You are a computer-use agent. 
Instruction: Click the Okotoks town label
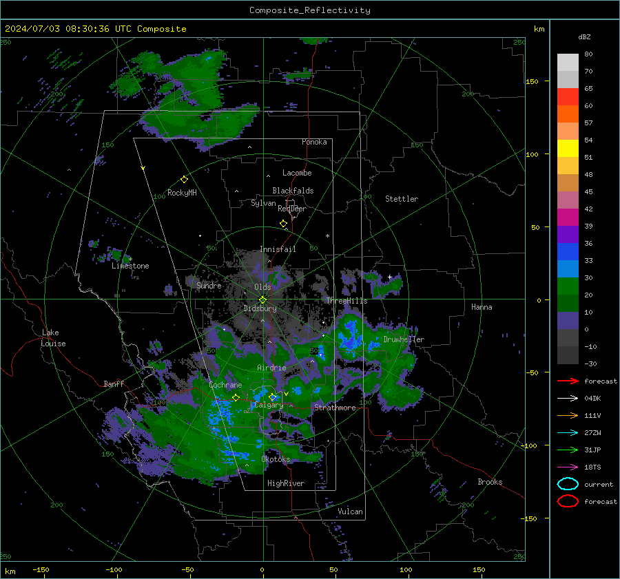pyautogui.click(x=276, y=459)
